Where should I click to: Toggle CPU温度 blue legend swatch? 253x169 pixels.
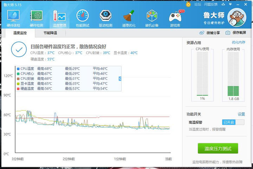coord(18,69)
